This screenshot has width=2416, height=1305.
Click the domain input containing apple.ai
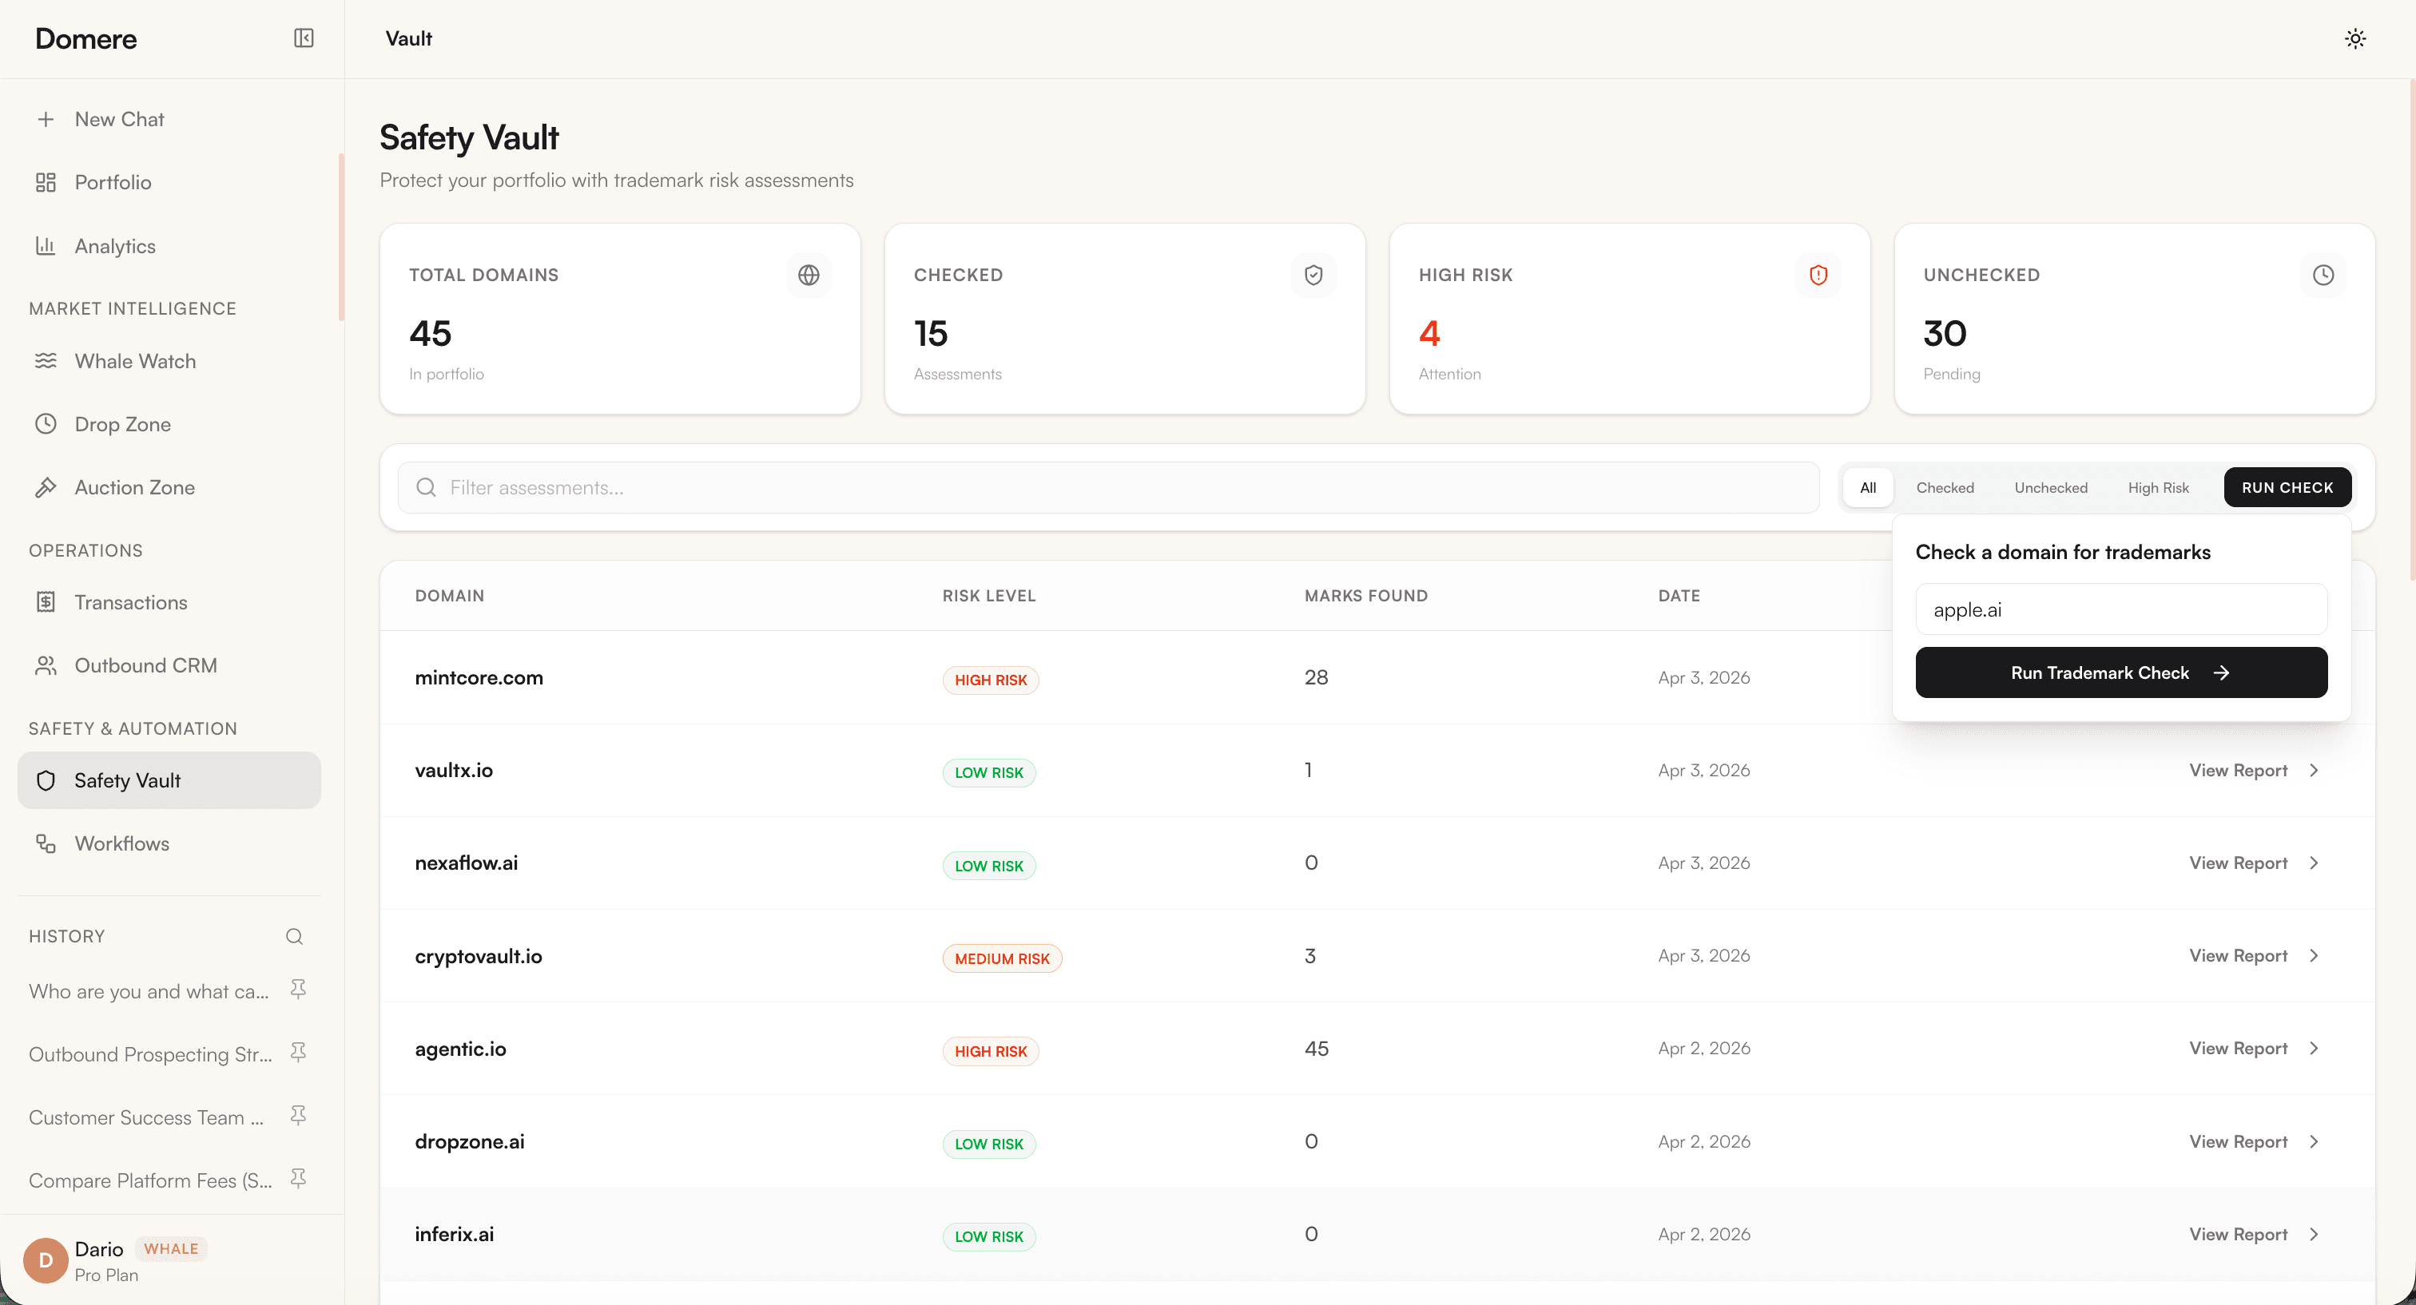[x=2120, y=609]
